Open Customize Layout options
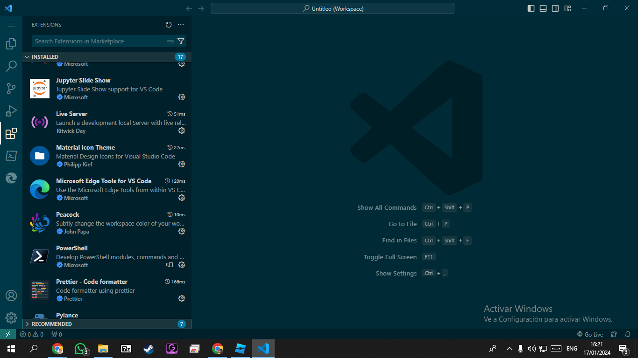 tap(567, 8)
